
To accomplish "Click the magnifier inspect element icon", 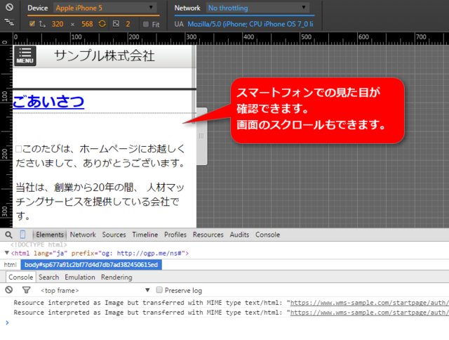I will tap(8, 235).
